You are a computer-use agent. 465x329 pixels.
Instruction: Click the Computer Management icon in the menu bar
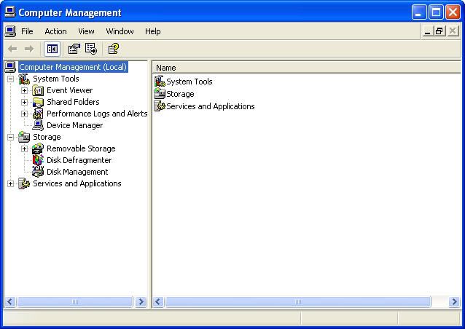tap(10, 31)
